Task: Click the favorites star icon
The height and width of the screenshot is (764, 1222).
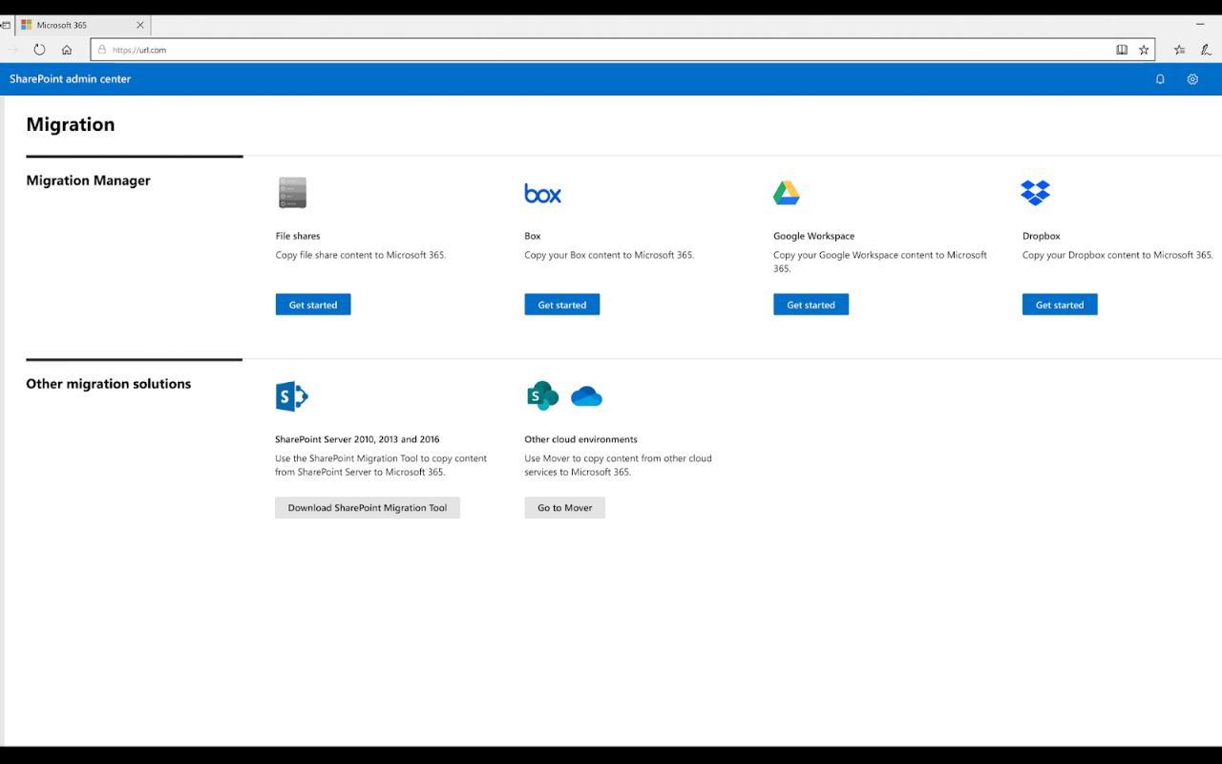Action: tap(1144, 50)
